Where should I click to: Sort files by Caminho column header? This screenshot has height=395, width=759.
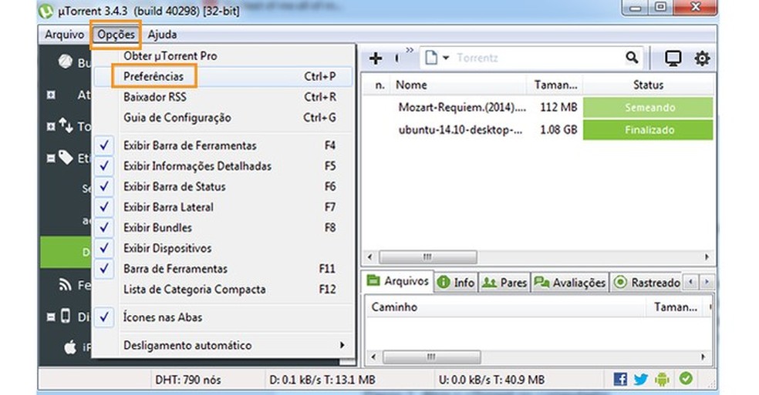tap(505, 307)
